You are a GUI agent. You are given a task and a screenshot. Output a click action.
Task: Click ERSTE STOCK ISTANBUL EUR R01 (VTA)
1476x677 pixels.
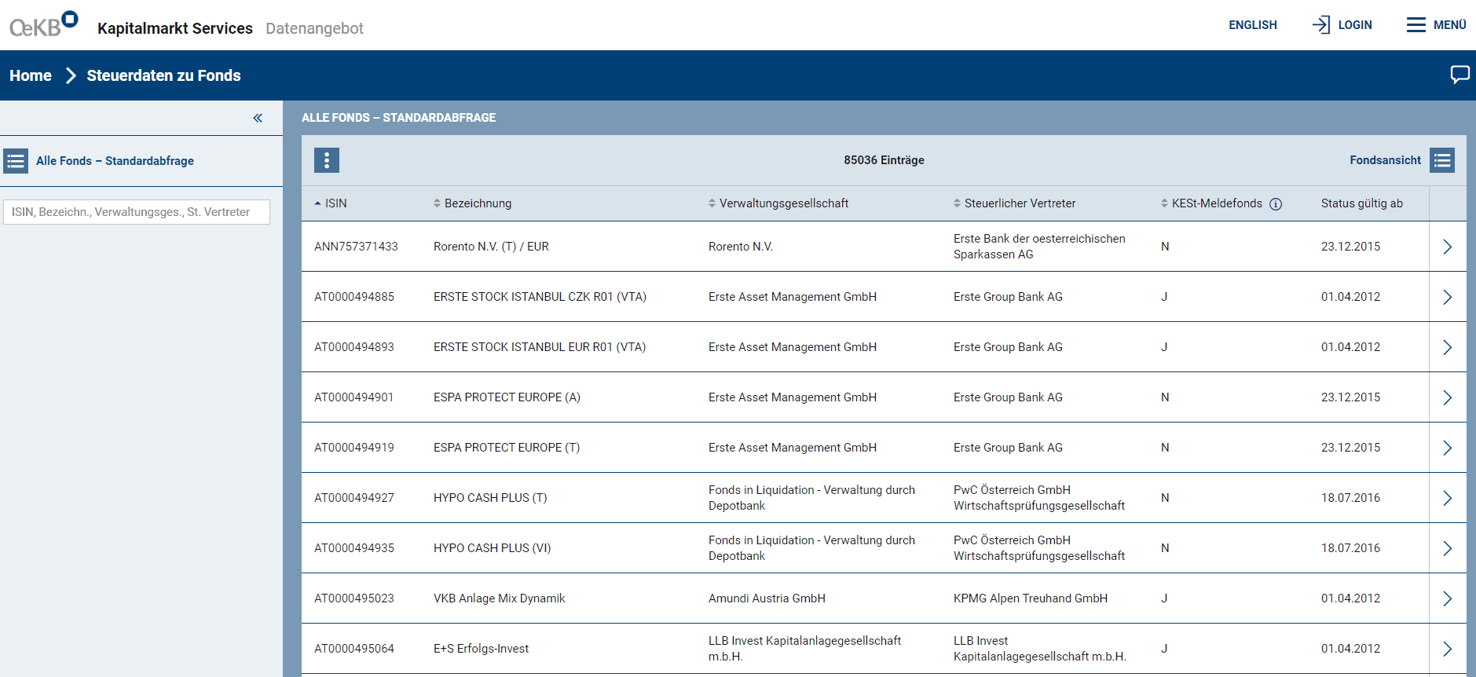(540, 347)
